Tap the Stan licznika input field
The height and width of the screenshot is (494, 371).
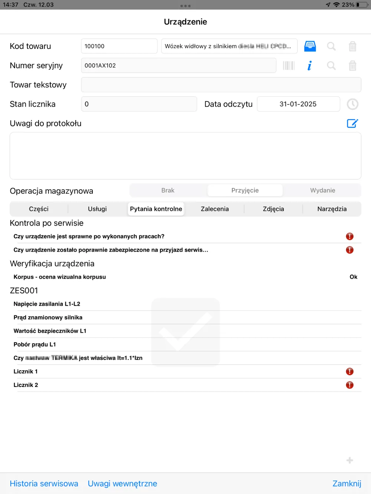139,104
